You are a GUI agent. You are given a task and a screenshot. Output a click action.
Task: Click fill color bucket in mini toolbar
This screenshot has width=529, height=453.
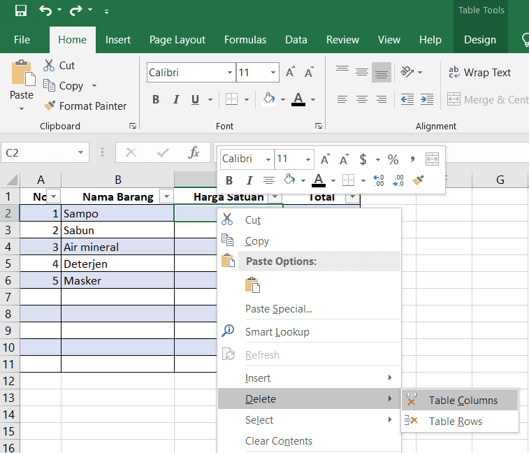[289, 179]
